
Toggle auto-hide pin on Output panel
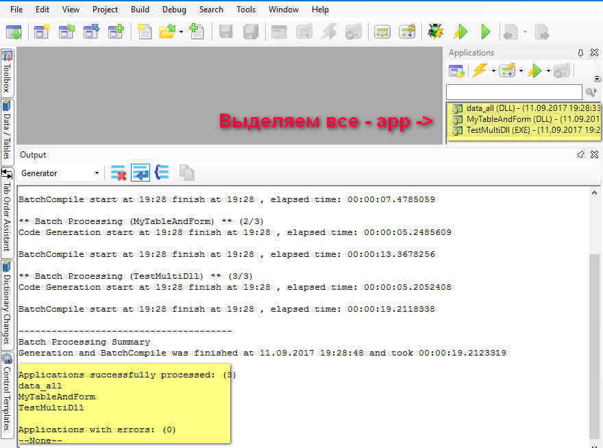coord(580,155)
